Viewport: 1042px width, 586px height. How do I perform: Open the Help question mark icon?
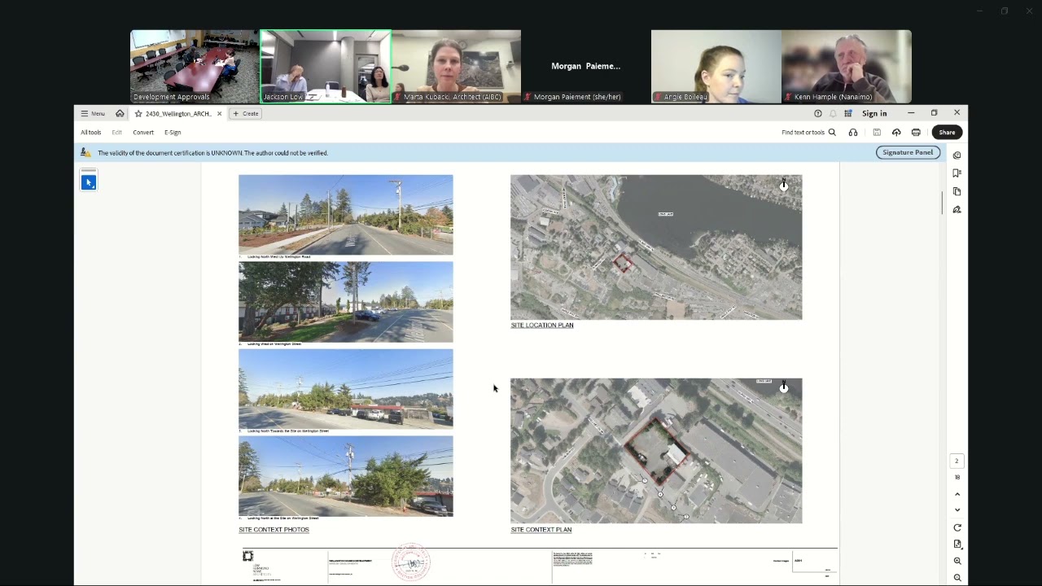[818, 113]
